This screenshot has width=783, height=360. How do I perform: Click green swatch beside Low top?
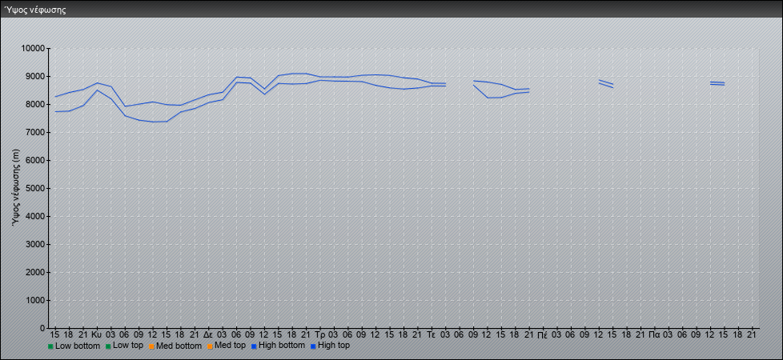[108, 346]
